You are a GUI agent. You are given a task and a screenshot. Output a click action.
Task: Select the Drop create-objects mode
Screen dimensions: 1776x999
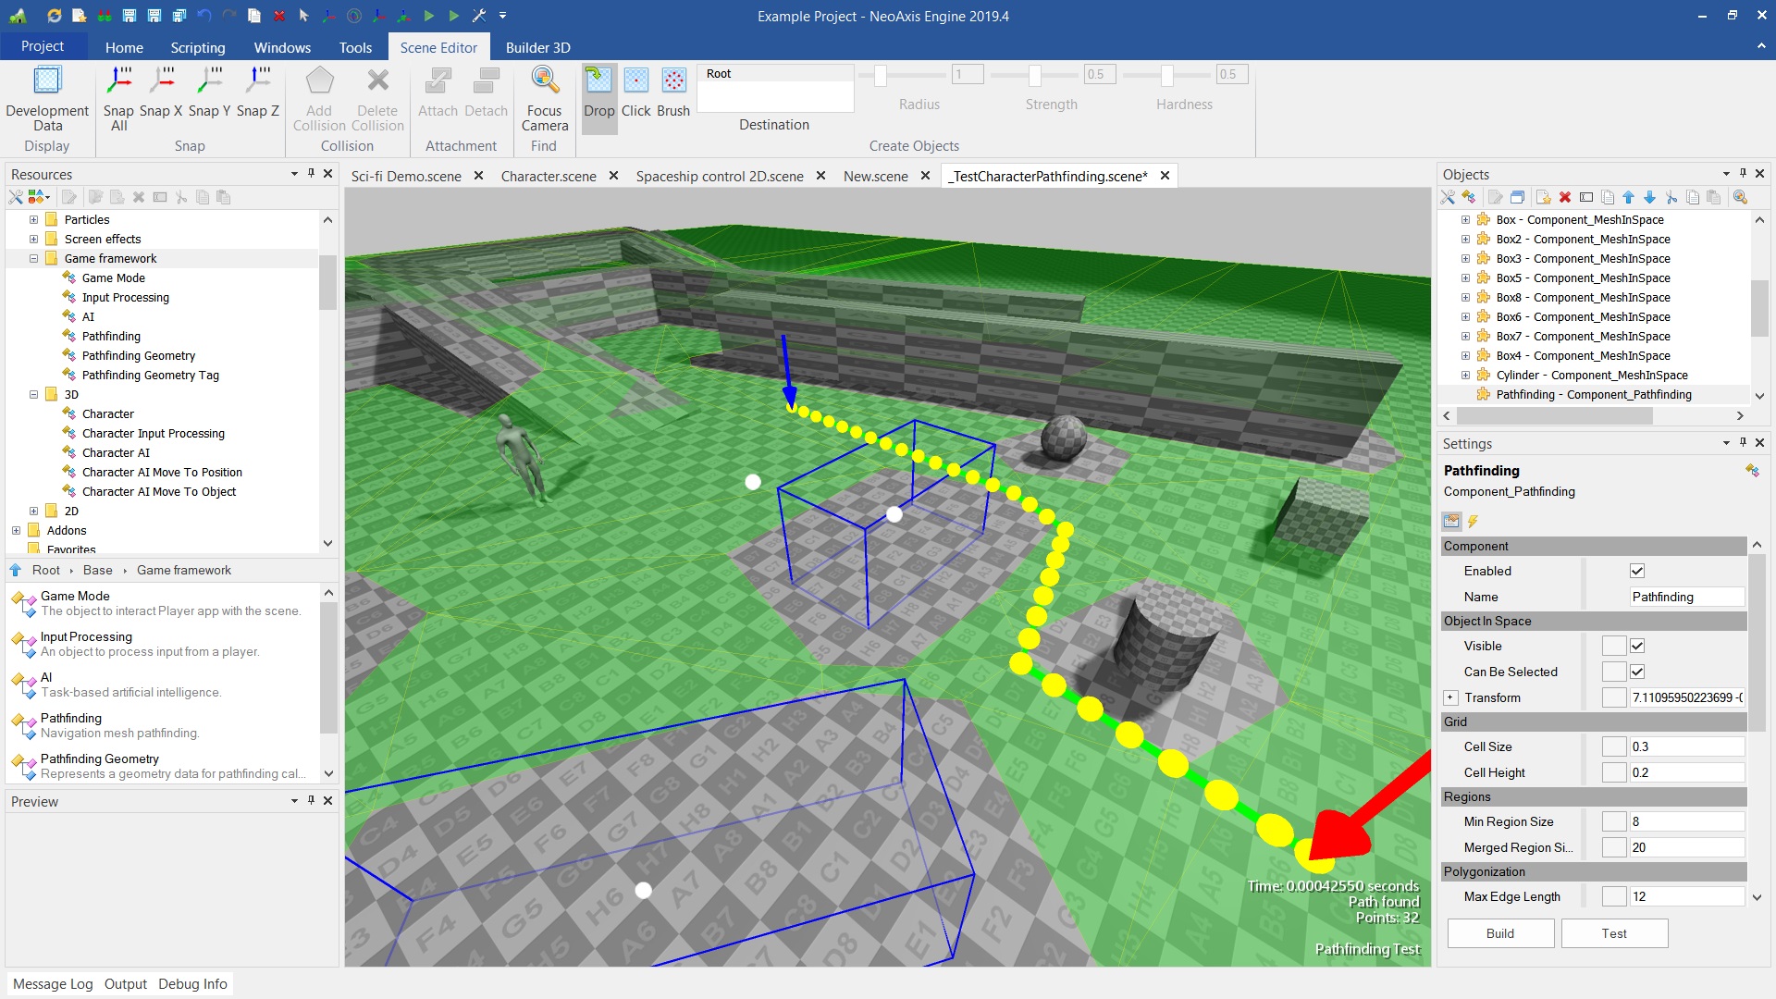click(x=598, y=81)
